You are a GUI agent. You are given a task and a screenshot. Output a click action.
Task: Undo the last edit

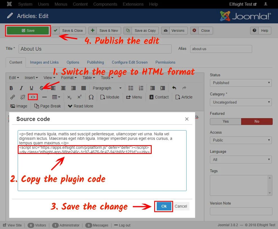(174, 88)
